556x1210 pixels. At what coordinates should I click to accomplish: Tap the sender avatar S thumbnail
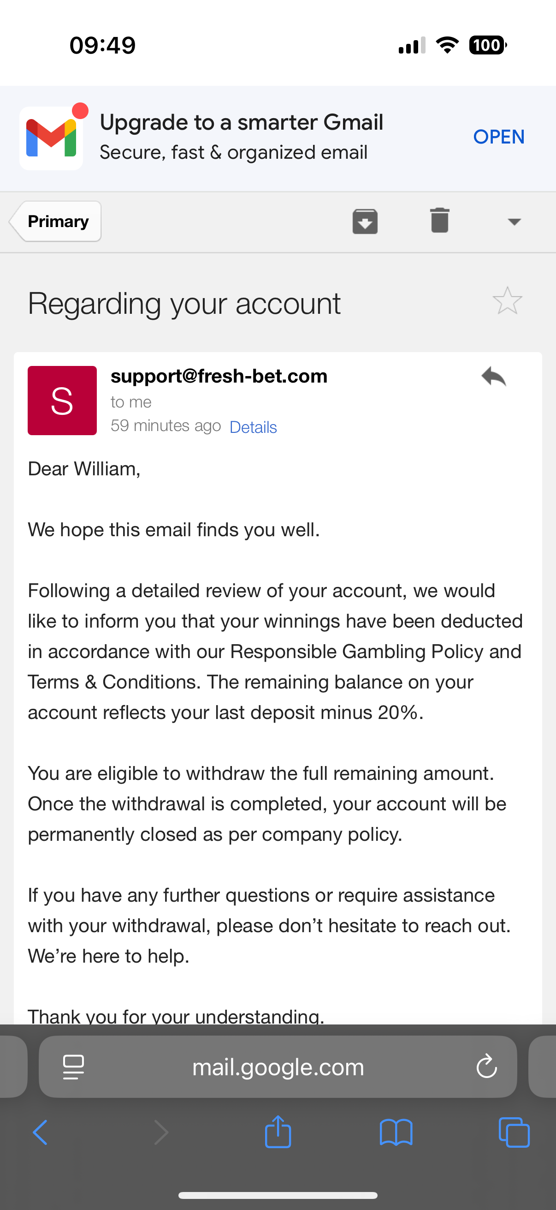(x=62, y=400)
